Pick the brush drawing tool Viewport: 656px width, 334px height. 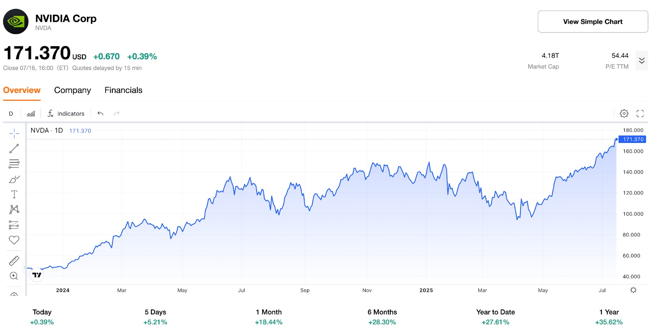pos(14,179)
